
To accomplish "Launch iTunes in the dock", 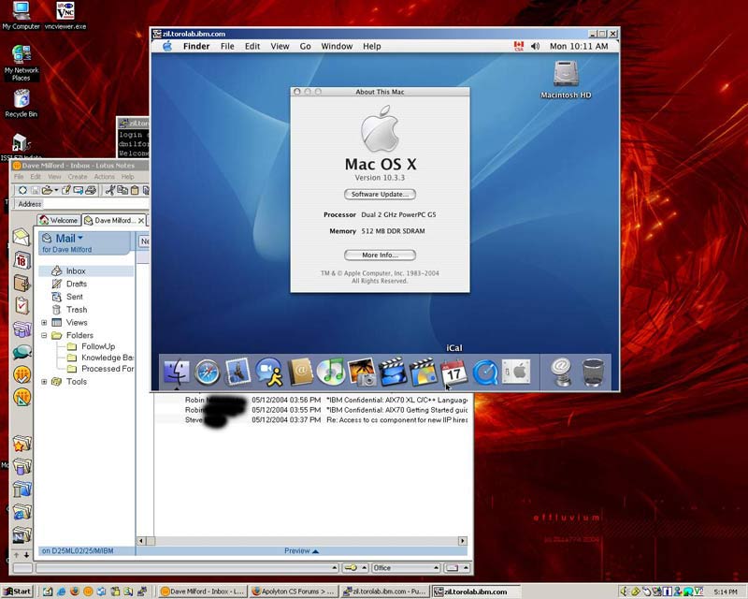I will pyautogui.click(x=330, y=373).
